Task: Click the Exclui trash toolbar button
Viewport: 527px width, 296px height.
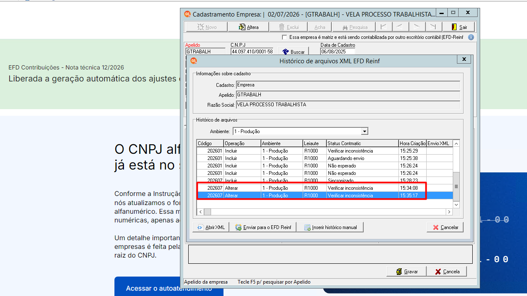Action: [x=289, y=27]
